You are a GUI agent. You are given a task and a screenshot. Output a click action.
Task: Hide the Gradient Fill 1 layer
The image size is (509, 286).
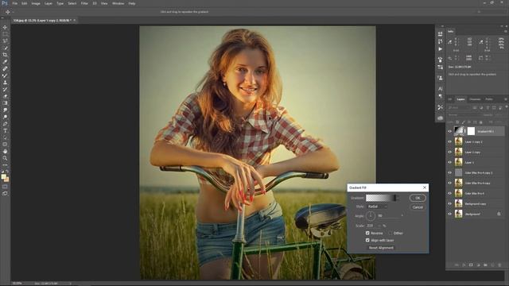(x=450, y=131)
